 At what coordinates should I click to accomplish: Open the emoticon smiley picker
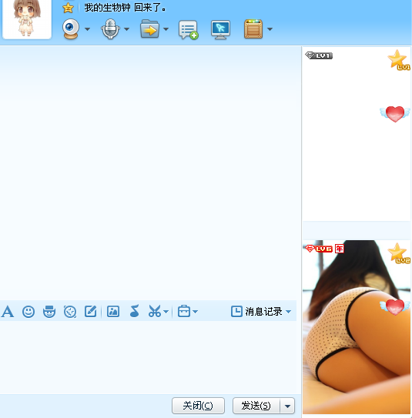tap(28, 311)
